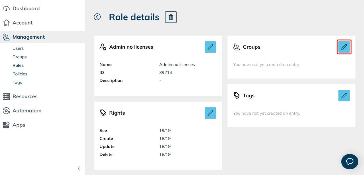
Task: Edit the Groups card with pencil
Action: click(344, 47)
